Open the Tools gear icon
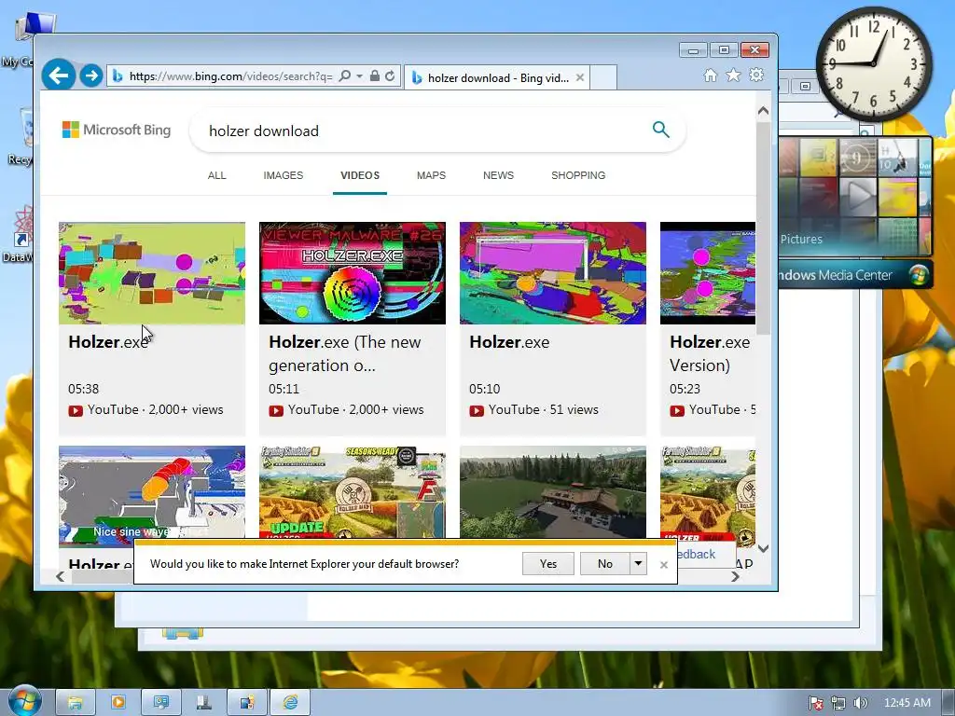Screen dimensions: 955x716 tap(756, 75)
